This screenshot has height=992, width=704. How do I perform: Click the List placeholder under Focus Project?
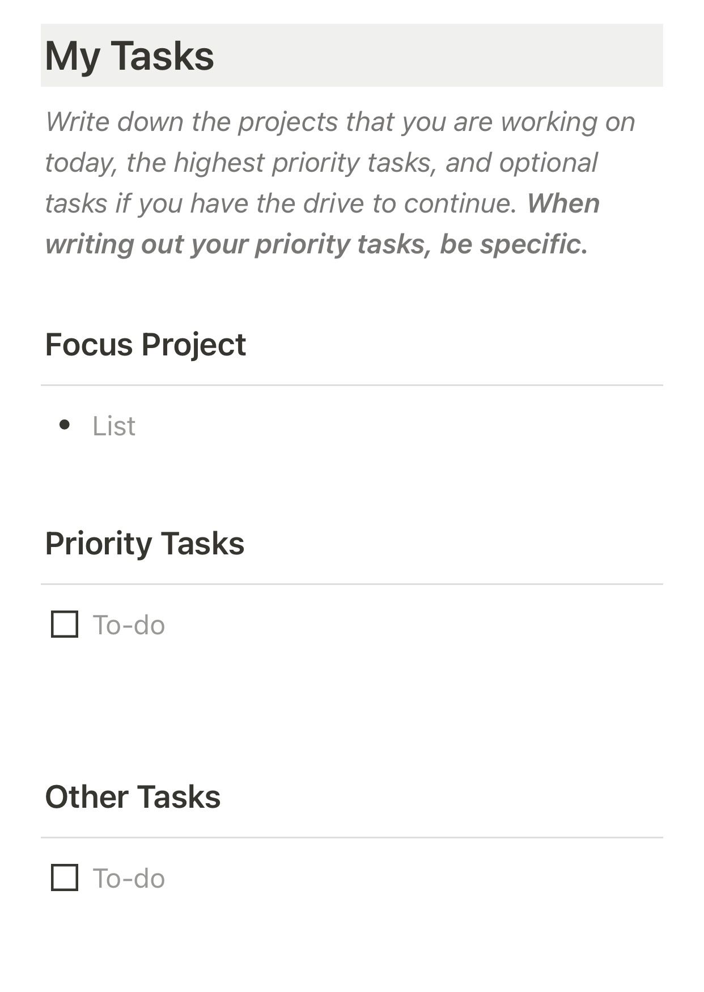[114, 426]
